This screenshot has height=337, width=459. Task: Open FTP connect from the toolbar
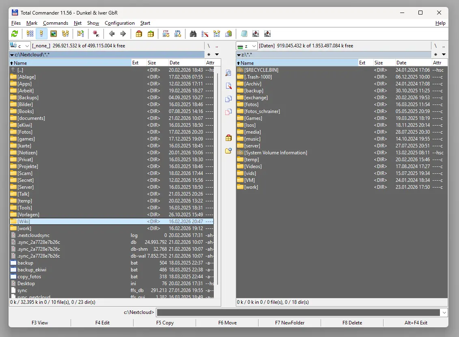tap(166, 34)
